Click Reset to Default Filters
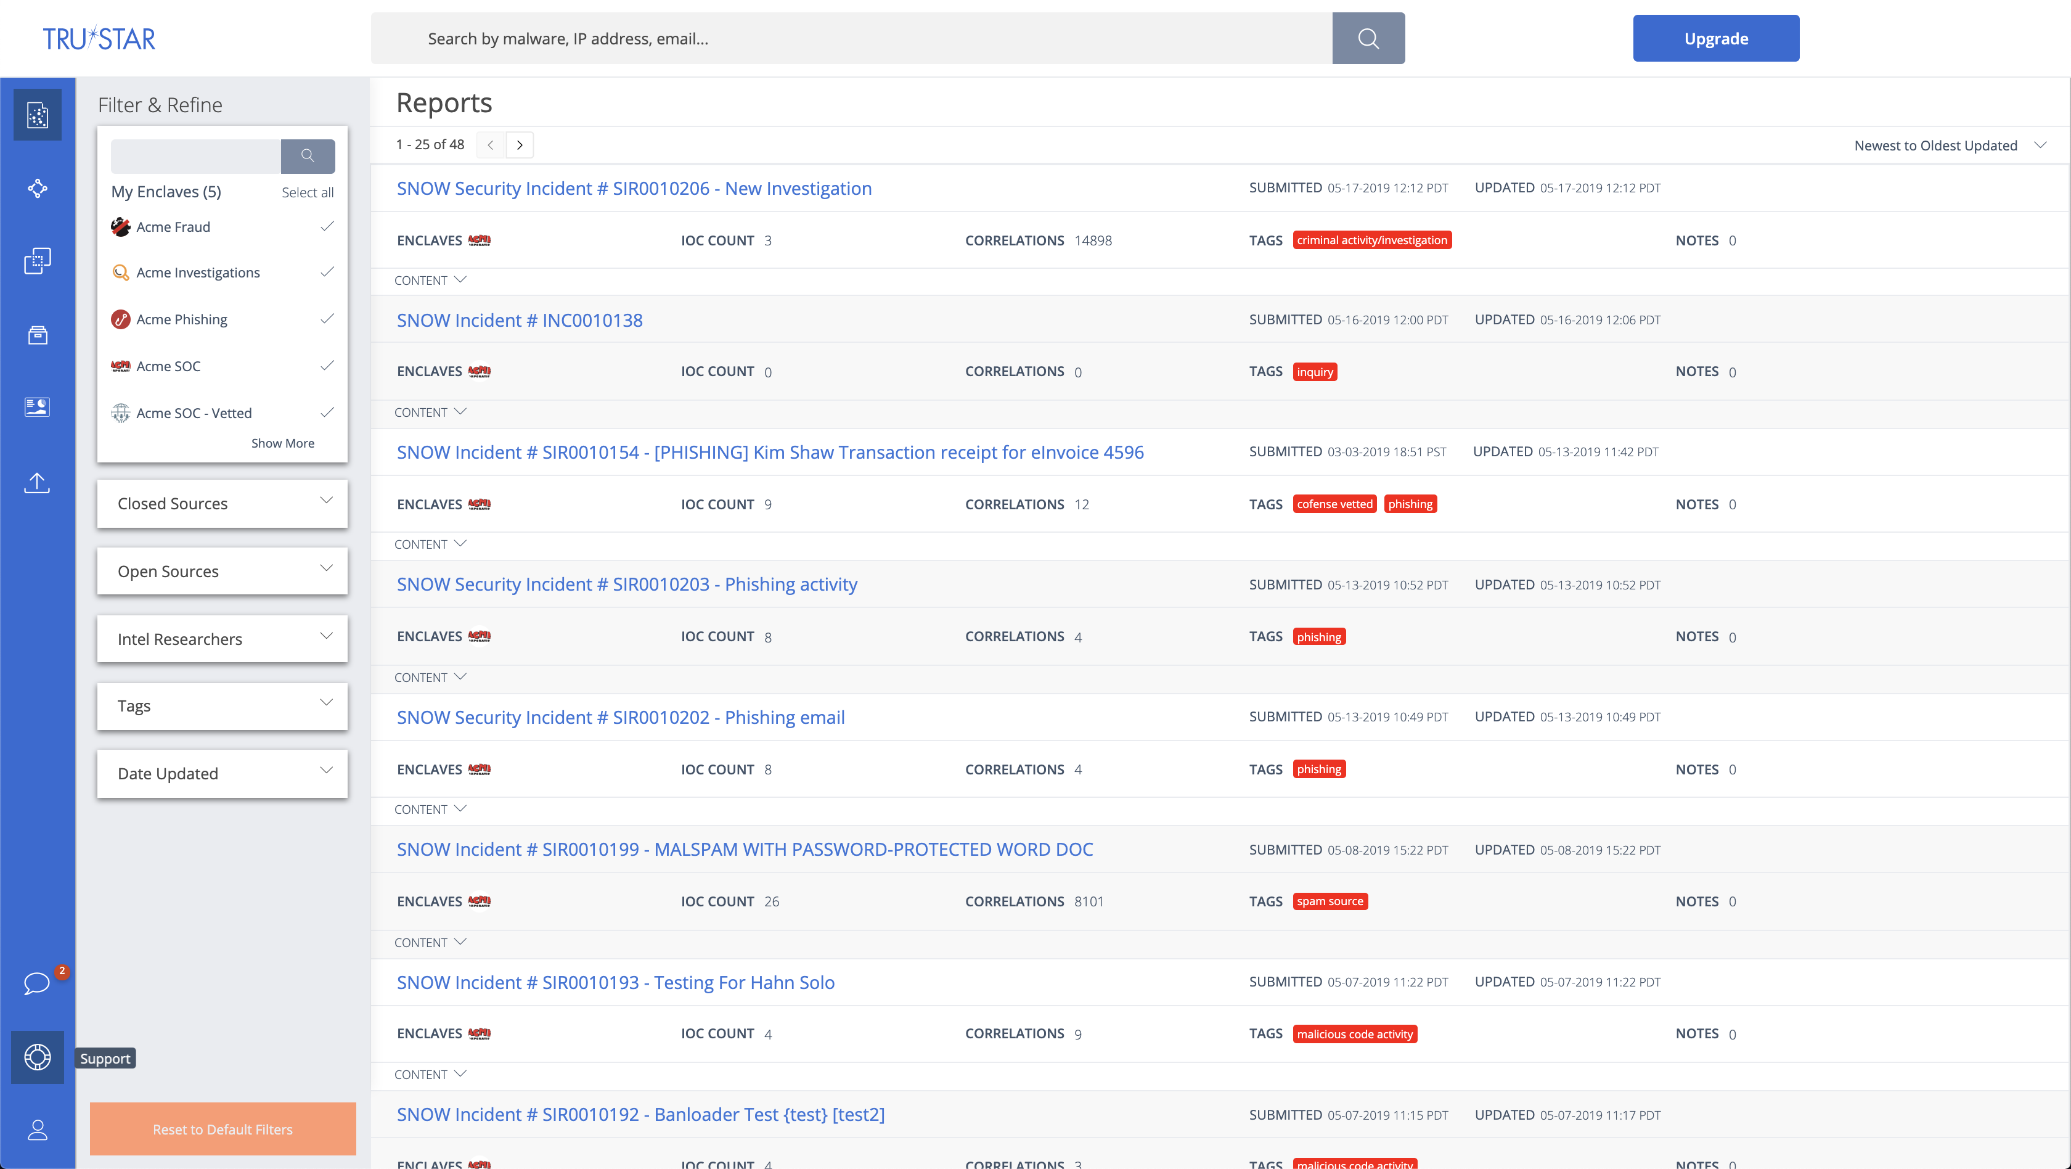 (x=223, y=1129)
